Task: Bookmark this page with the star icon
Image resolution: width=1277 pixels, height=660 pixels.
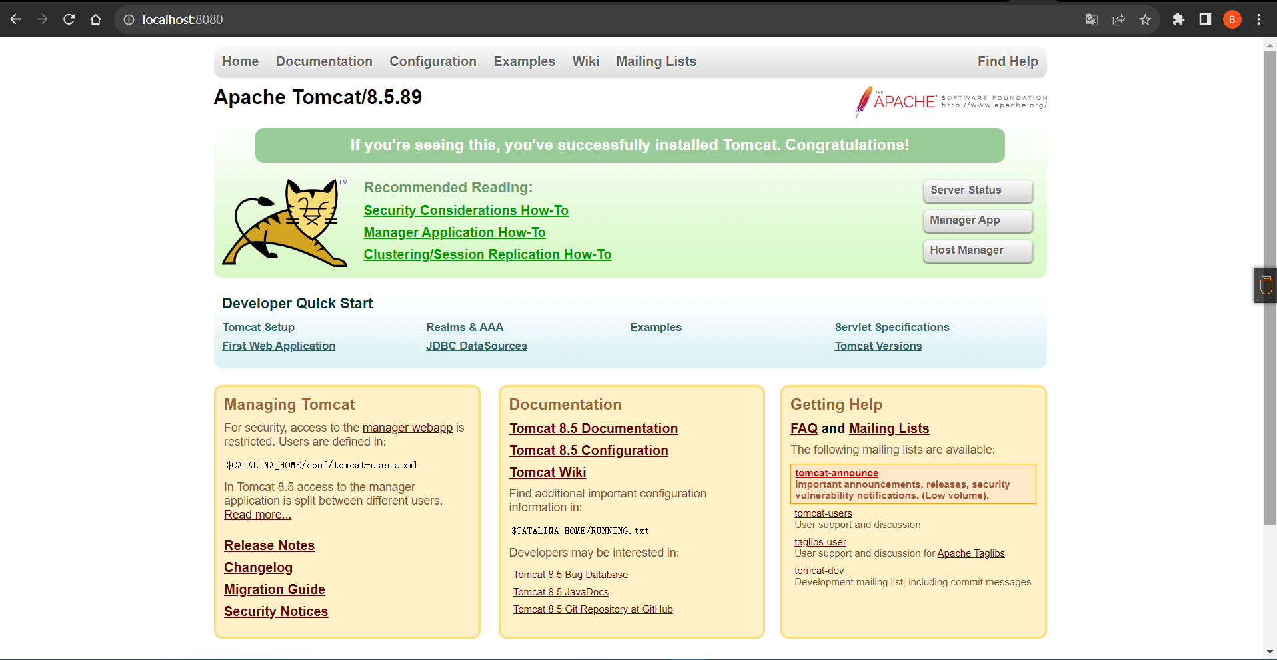Action: 1145,19
